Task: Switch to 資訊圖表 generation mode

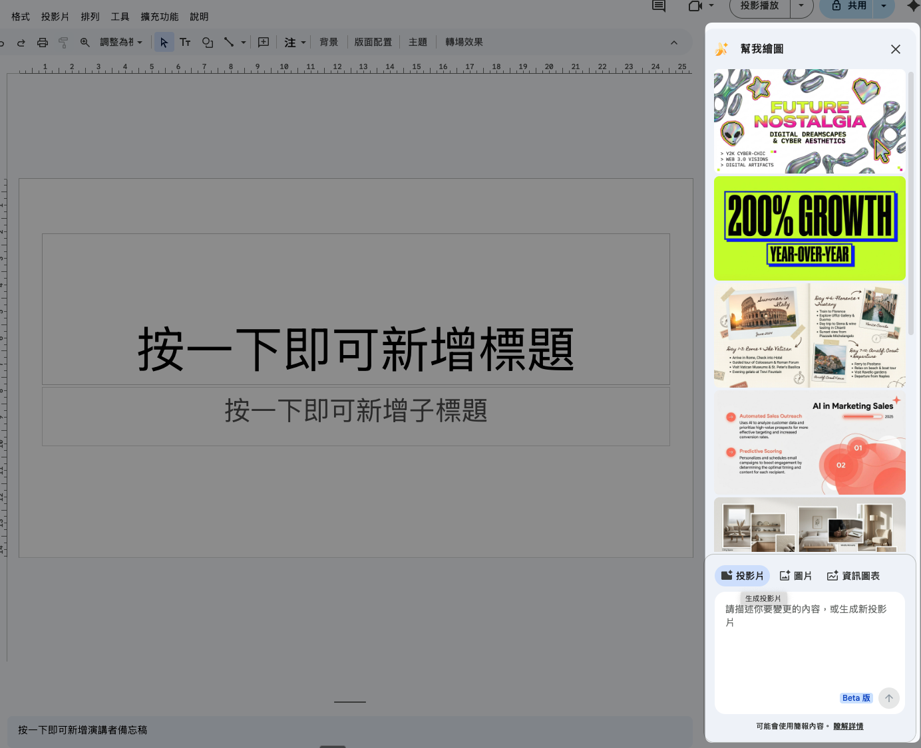Action: pos(853,576)
